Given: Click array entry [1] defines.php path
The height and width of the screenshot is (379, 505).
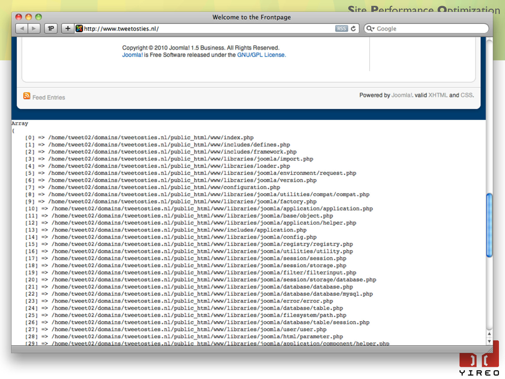Looking at the screenshot, I should [x=169, y=145].
